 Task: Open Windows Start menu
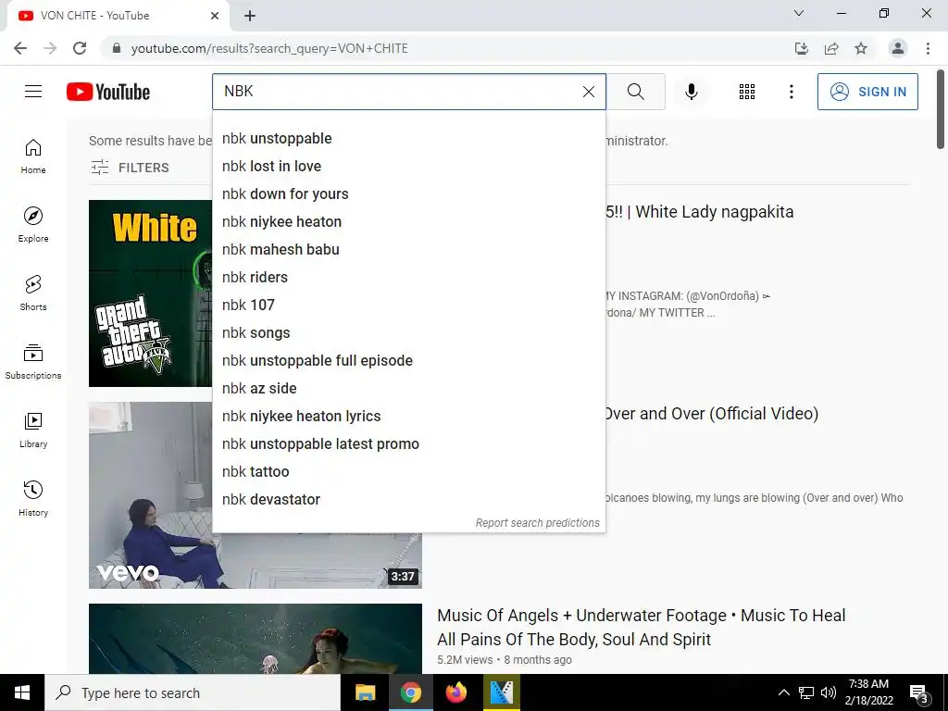[22, 692]
